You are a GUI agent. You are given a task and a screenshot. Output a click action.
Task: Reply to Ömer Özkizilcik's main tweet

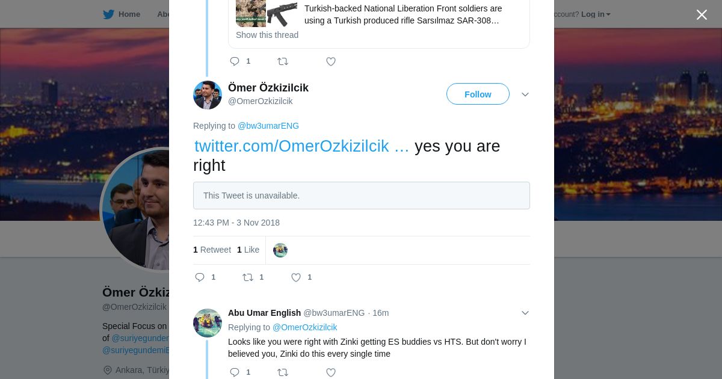[x=200, y=277]
